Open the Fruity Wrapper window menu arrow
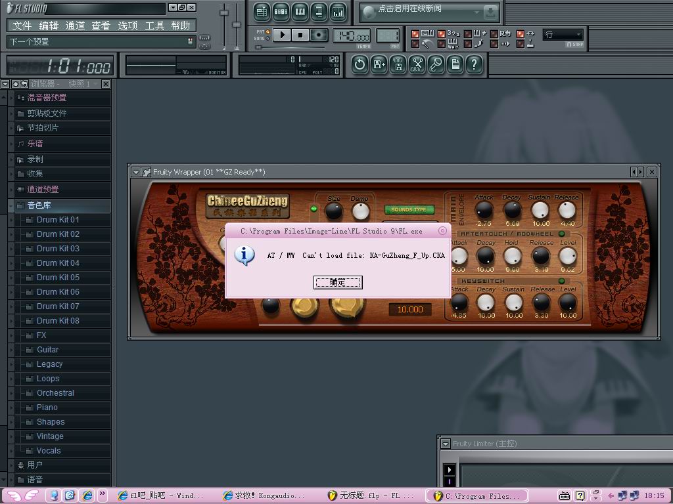Viewport: 673px width, 504px height. click(136, 173)
